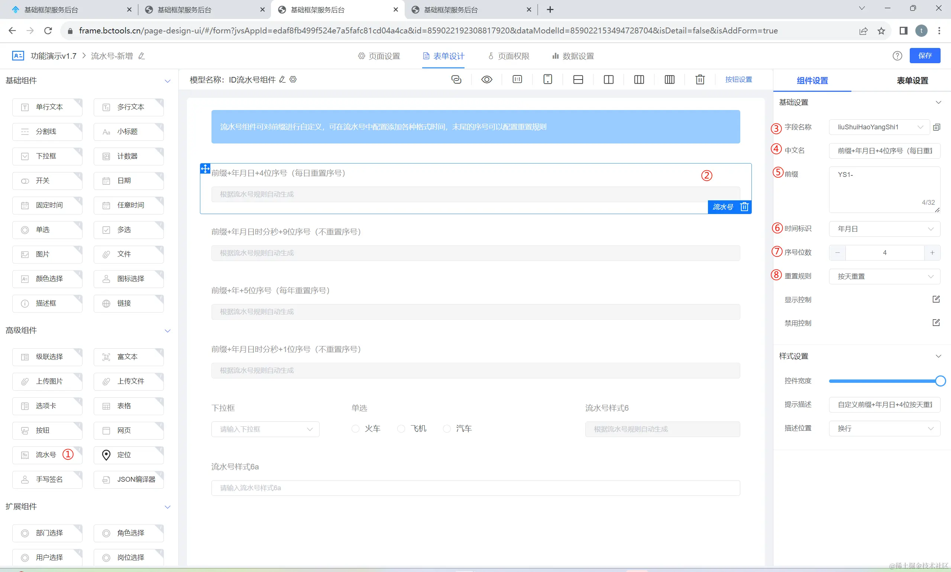Switch to the 表单设置 tab
Screen dimensions: 951x572
tap(912, 81)
